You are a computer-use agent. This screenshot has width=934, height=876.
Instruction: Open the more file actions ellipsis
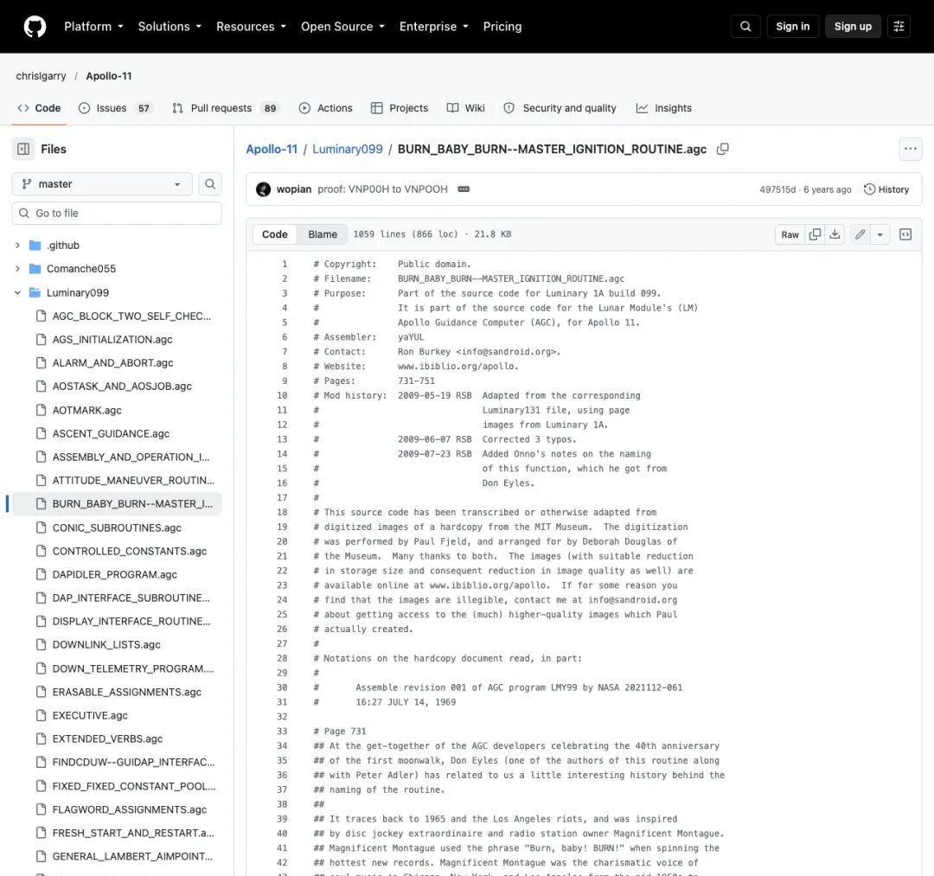coord(910,149)
